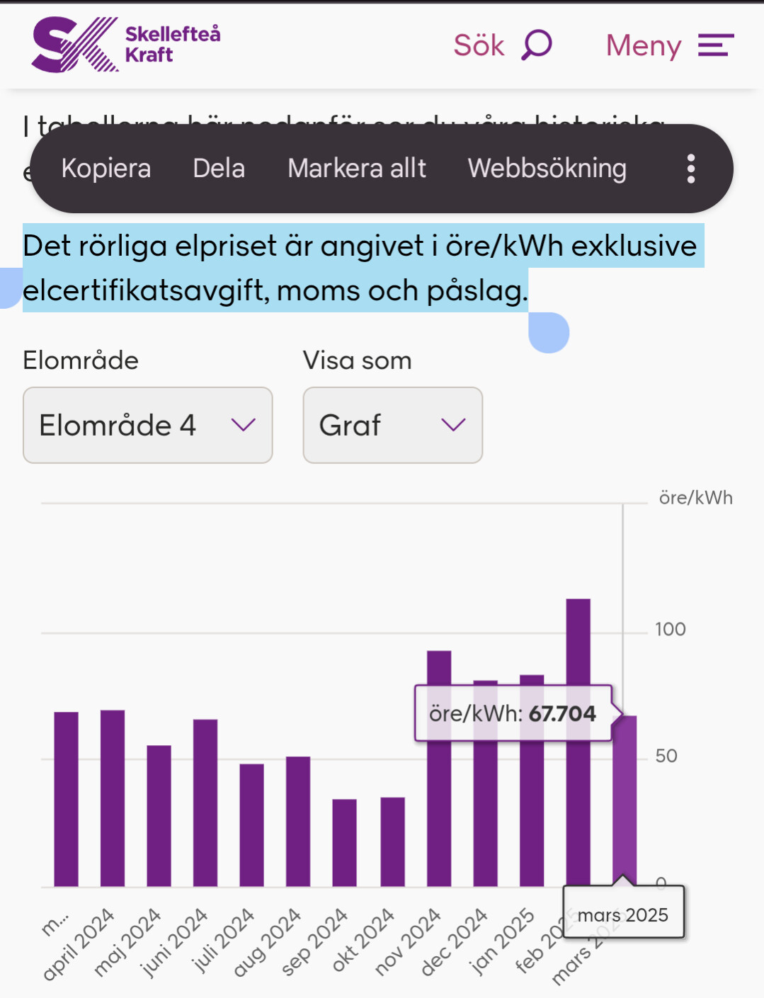Click the Sök text link

point(479,45)
